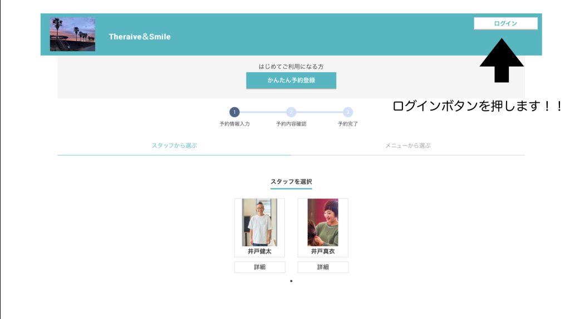Click the Theraive&Smile salon title
This screenshot has height=319, width=570.
(140, 37)
